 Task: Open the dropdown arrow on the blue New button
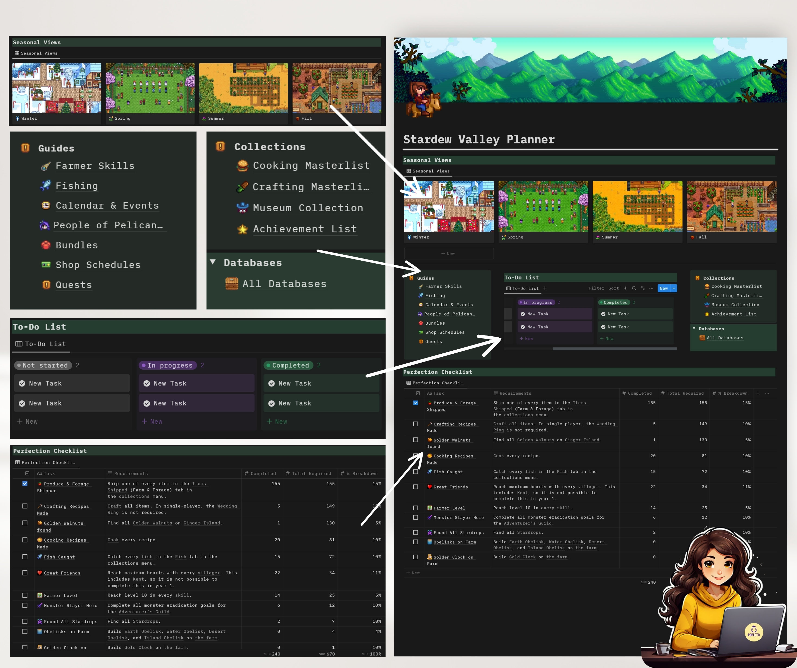pyautogui.click(x=674, y=289)
